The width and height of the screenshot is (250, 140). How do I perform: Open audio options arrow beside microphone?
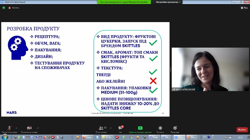[x=16, y=128]
